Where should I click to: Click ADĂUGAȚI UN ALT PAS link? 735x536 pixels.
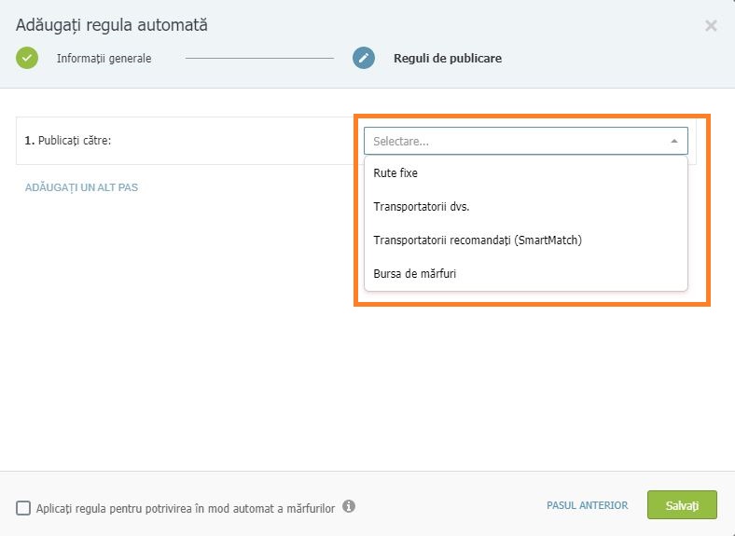(x=81, y=187)
